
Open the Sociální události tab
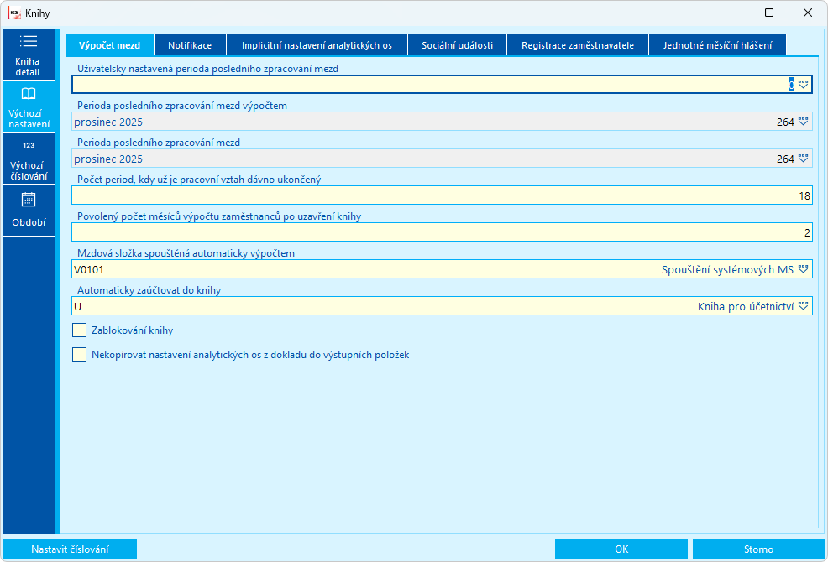458,45
